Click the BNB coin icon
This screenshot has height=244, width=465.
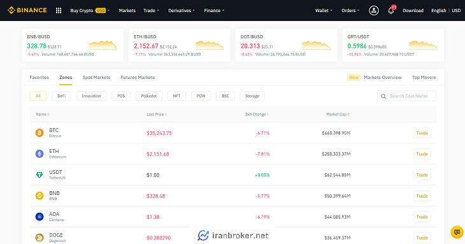click(x=39, y=196)
